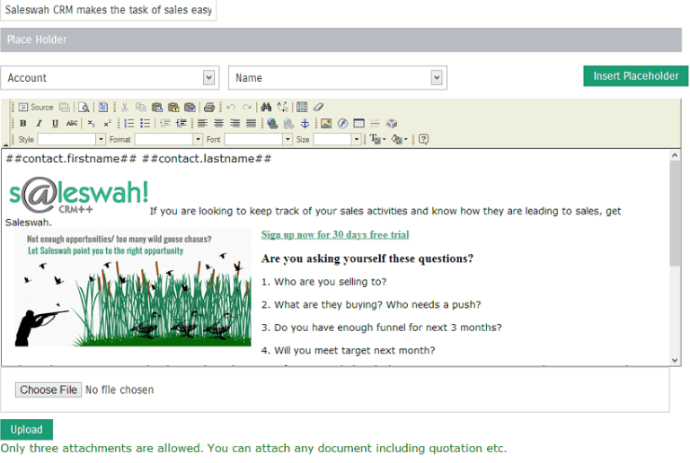
Task: Open the Name field dropdown
Action: (x=338, y=78)
